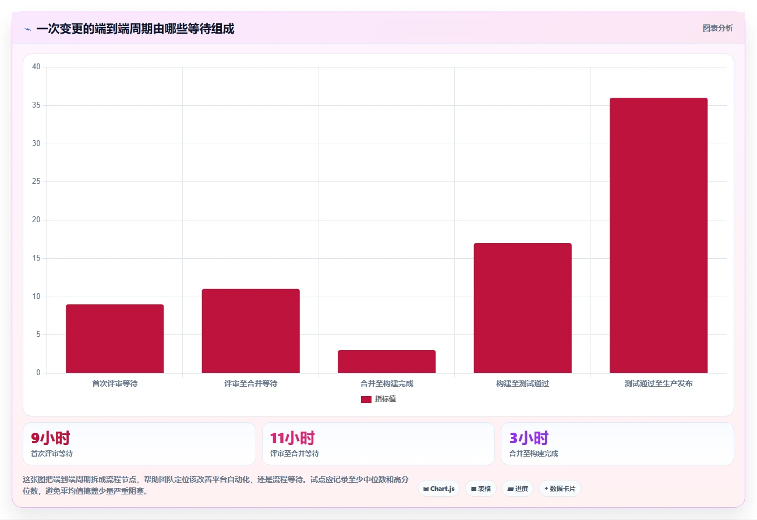This screenshot has width=757, height=520.
Task: Click the 测试通过至生产发布 x-axis label
Action: 659,384
